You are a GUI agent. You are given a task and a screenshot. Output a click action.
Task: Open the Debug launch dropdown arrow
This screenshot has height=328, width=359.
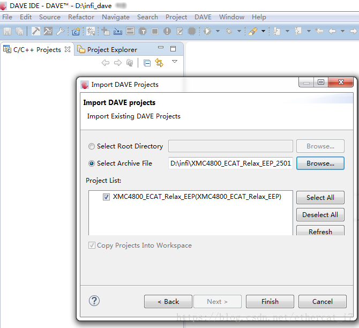coord(218,31)
